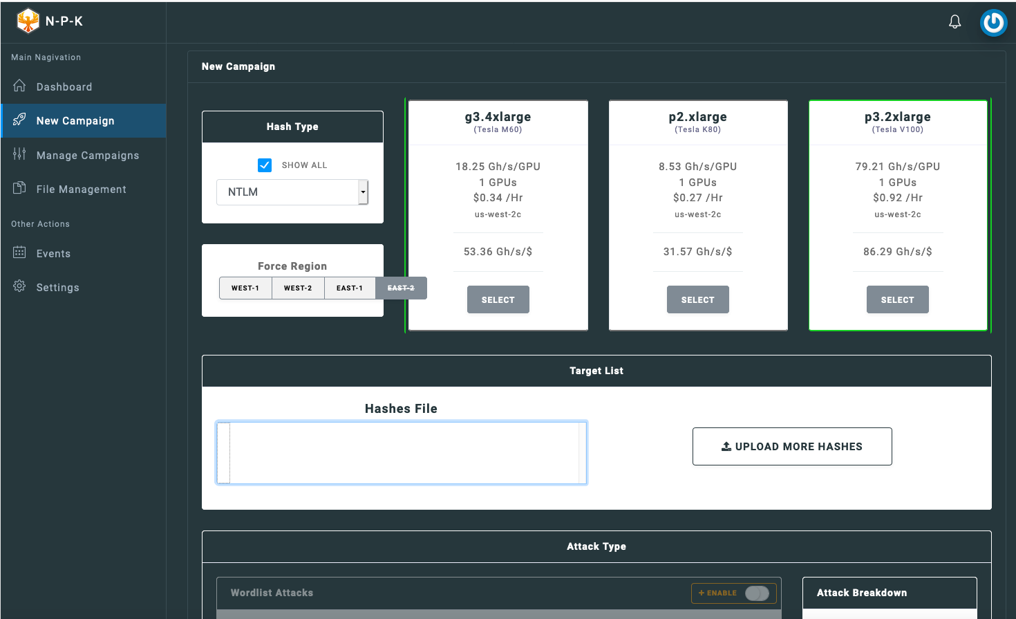This screenshot has width=1016, height=619.
Task: Click the File Management documents icon
Action: point(19,188)
